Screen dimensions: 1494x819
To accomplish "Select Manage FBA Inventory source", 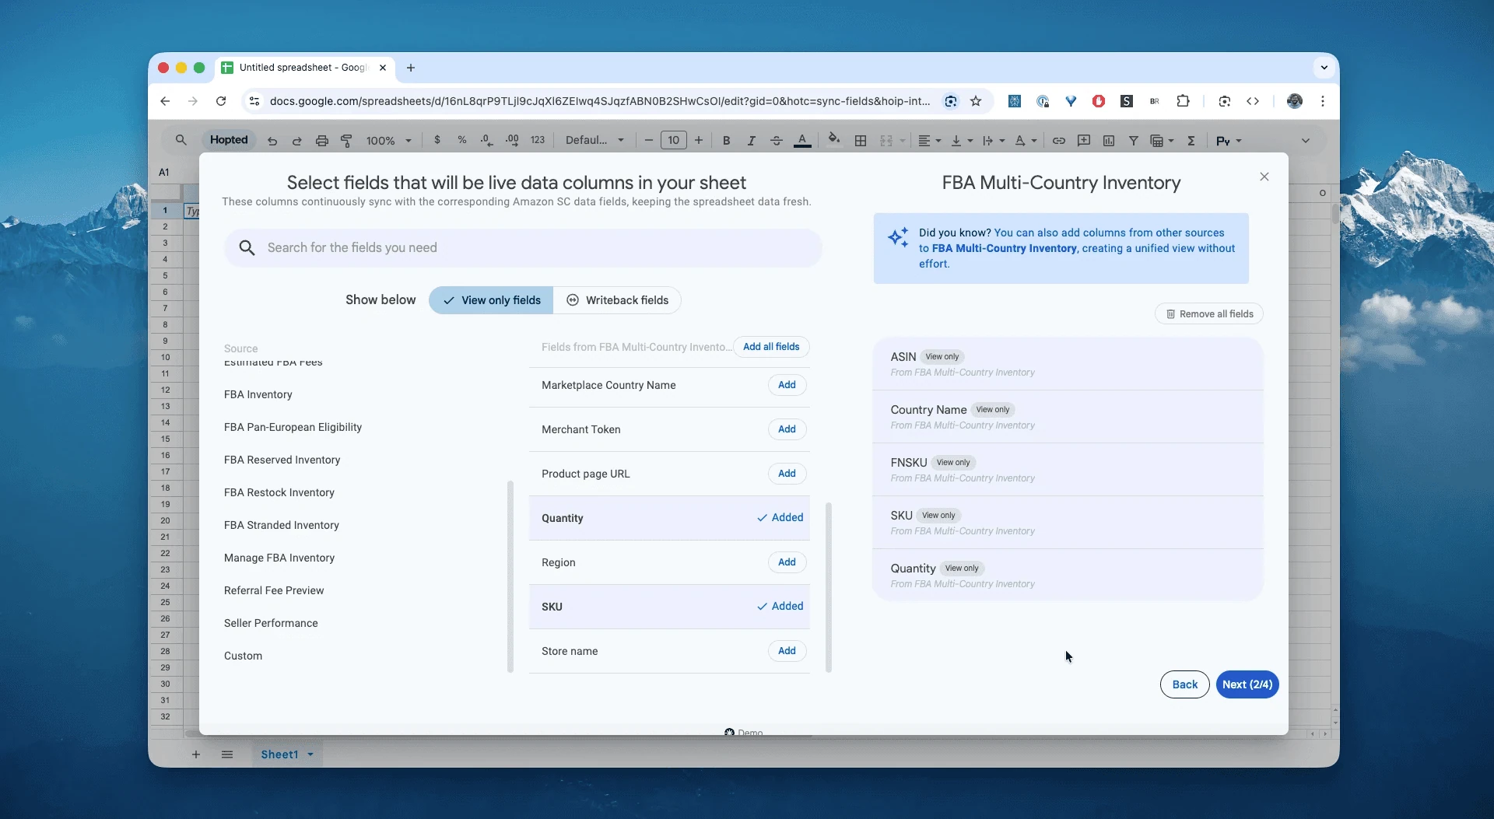I will tap(279, 558).
